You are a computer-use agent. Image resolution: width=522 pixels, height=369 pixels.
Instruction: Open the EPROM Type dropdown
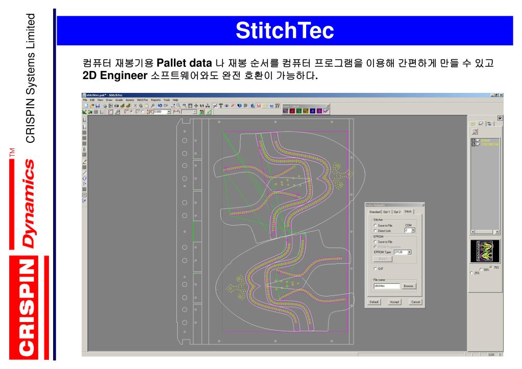409,252
